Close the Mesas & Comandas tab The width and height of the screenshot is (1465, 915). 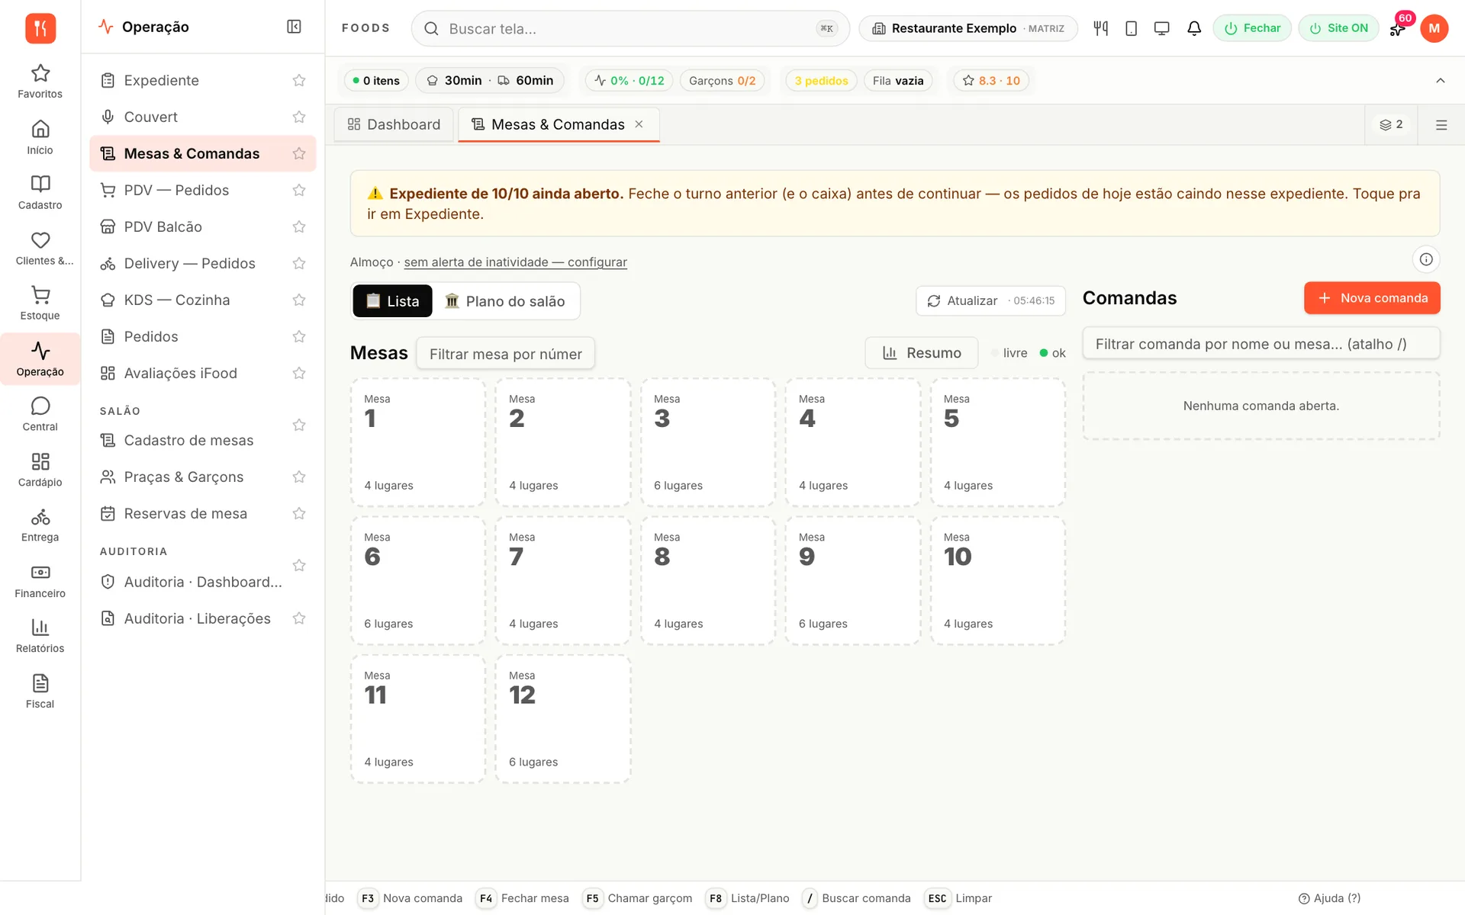tap(639, 124)
